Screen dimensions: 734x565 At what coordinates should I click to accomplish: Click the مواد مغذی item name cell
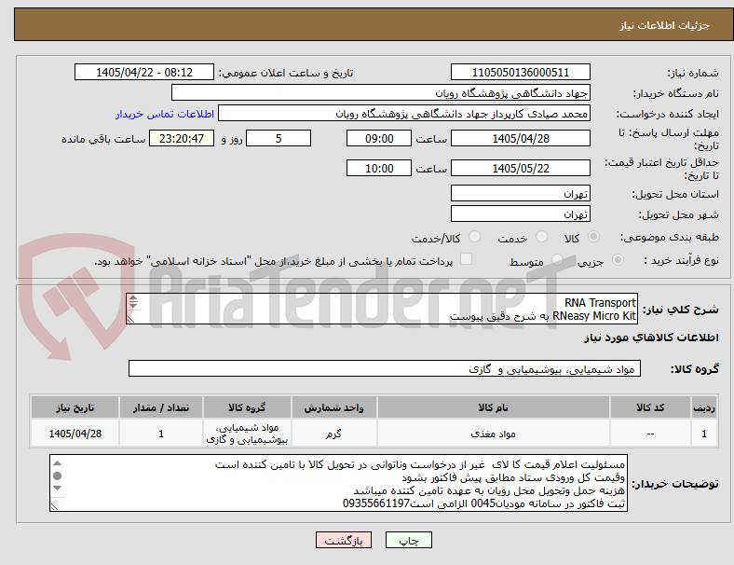494,434
